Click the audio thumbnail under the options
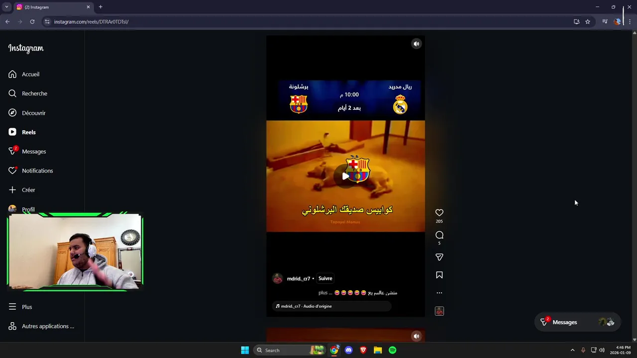637x358 pixels. click(x=439, y=311)
